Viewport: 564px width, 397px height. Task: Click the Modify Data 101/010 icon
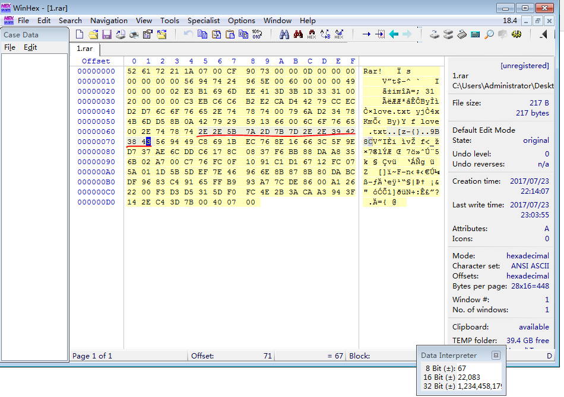(x=257, y=34)
